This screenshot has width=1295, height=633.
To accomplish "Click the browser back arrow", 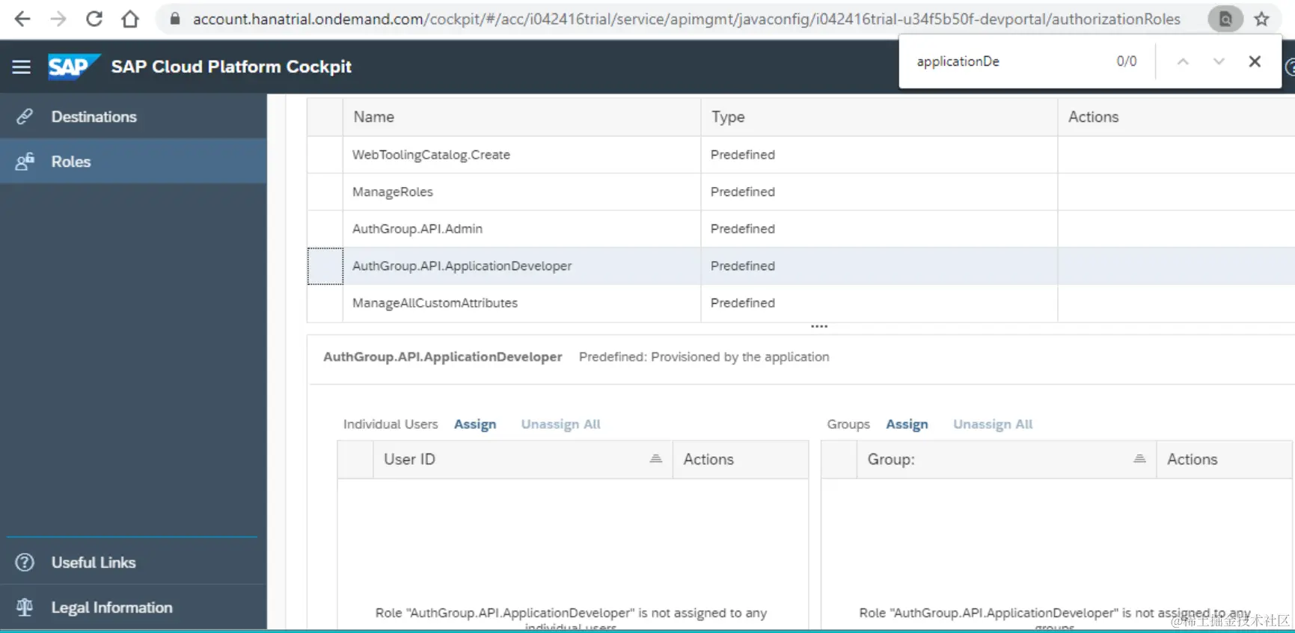I will coord(22,19).
